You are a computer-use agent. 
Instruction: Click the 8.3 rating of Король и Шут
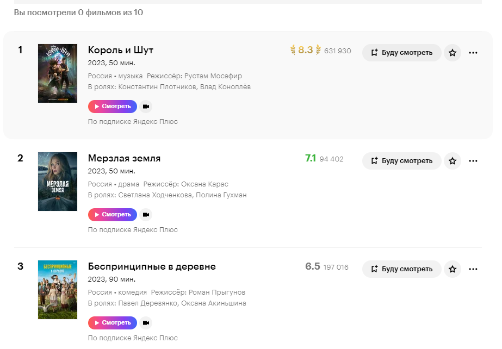click(x=305, y=51)
